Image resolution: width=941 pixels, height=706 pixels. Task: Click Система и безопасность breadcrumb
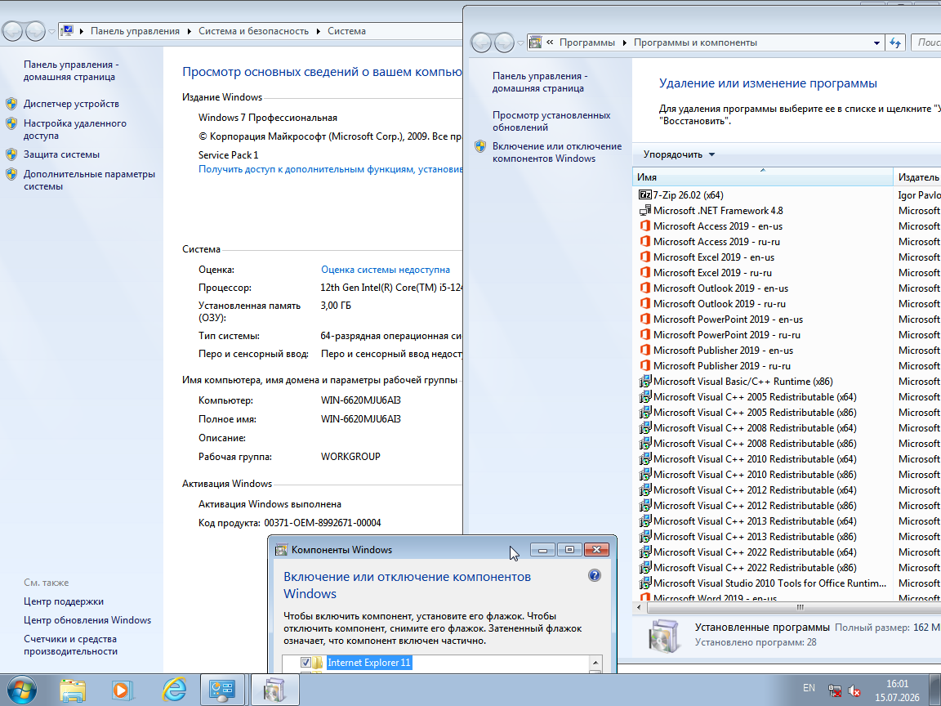[x=253, y=31]
